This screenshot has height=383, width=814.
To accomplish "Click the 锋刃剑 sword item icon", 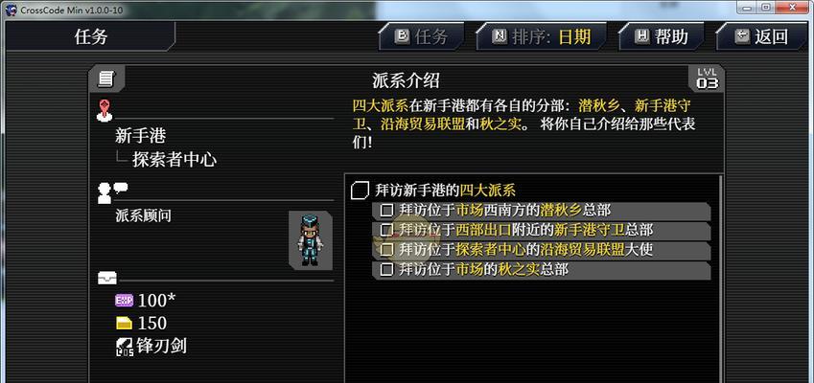I will point(125,347).
